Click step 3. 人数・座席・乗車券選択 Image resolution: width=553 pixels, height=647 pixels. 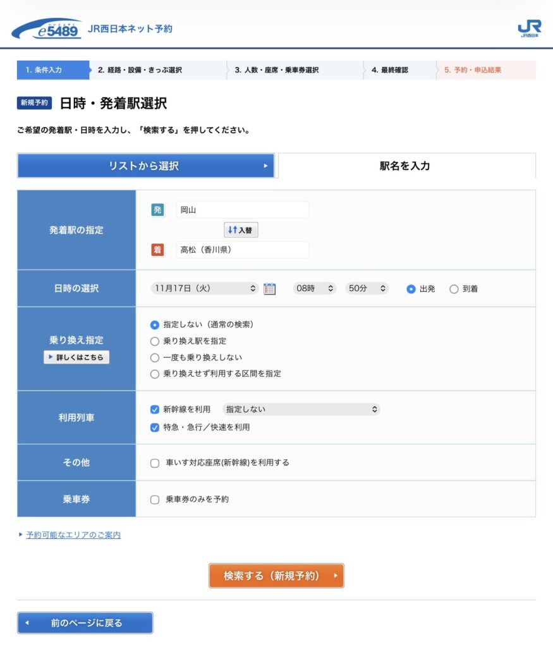pos(296,70)
